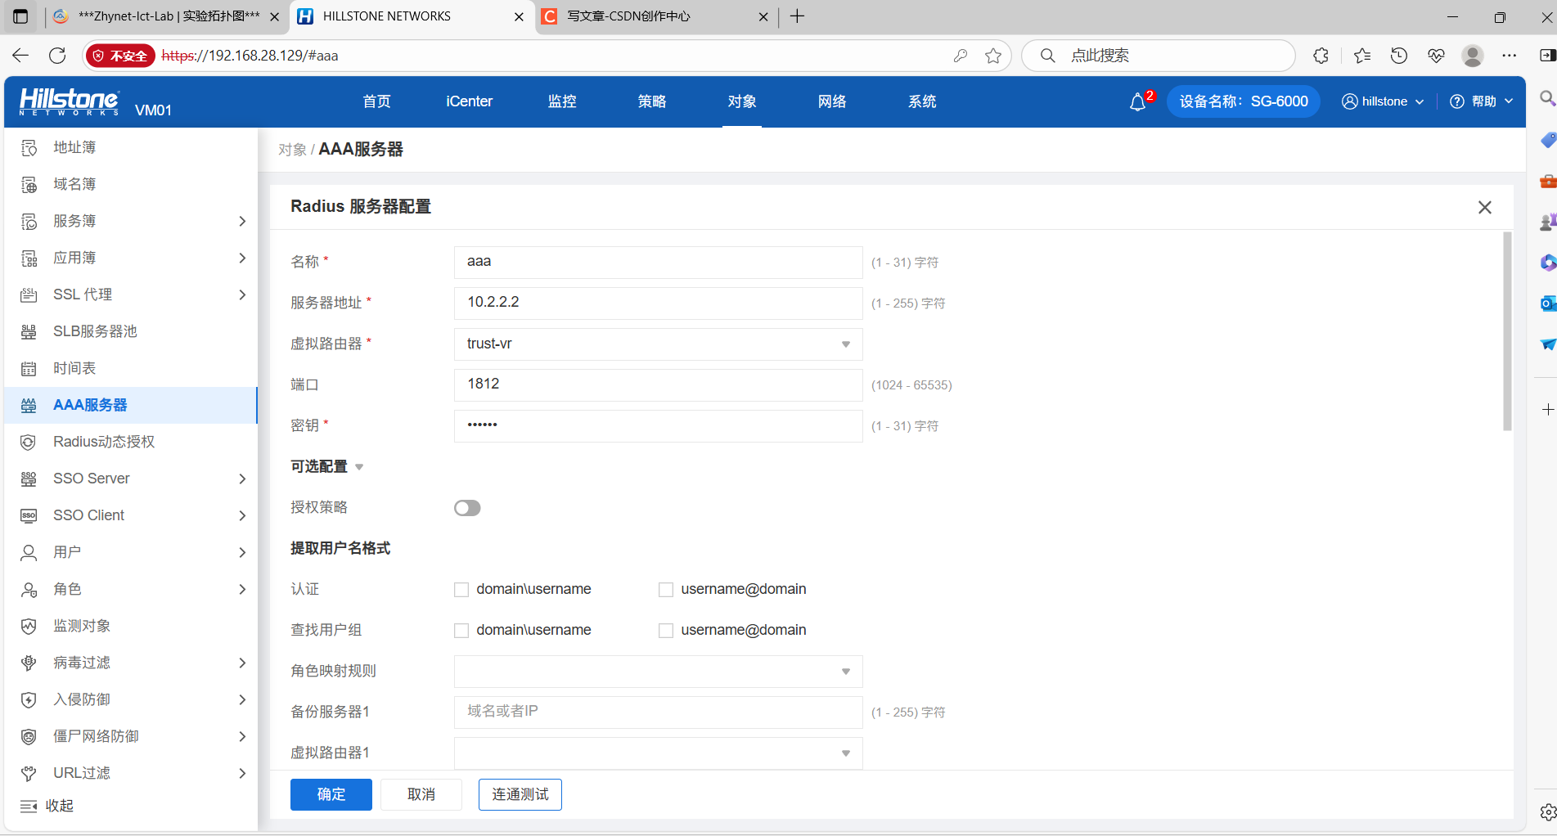
Task: Click the 入侵防御 shield icon
Action: point(29,700)
